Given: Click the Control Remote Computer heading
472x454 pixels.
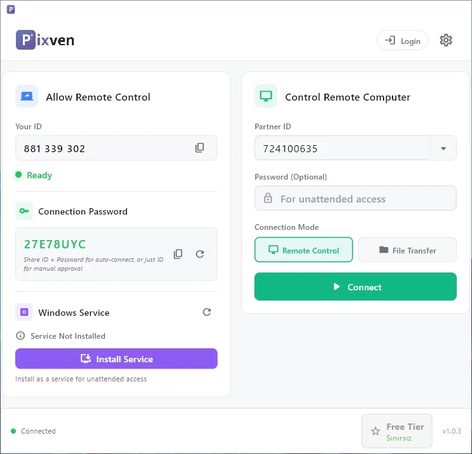Looking at the screenshot, I should tap(348, 97).
